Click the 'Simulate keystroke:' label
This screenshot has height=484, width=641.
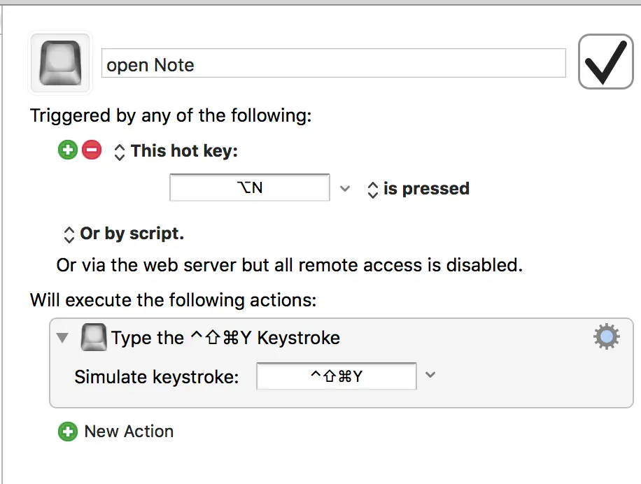coord(157,377)
